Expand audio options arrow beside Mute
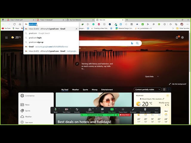This screenshot has width=191, height=143. tap(59, 109)
